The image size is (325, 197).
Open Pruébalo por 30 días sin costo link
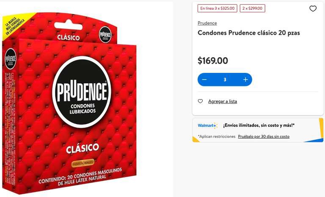(x=264, y=136)
